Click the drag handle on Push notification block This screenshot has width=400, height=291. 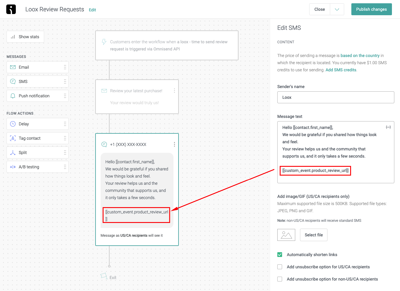click(x=65, y=96)
